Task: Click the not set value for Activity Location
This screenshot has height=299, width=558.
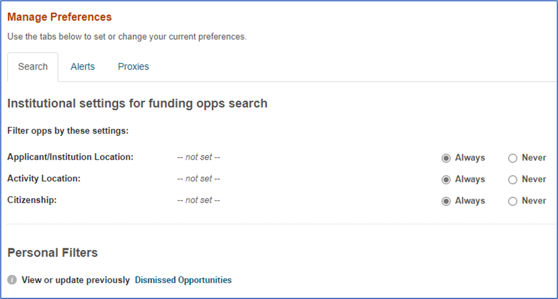Action: point(199,178)
